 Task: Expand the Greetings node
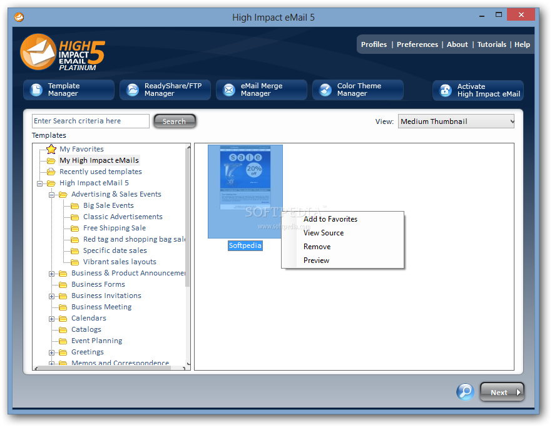point(51,352)
